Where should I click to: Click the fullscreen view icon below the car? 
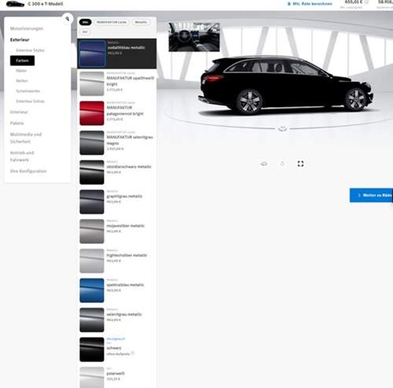[x=300, y=164]
